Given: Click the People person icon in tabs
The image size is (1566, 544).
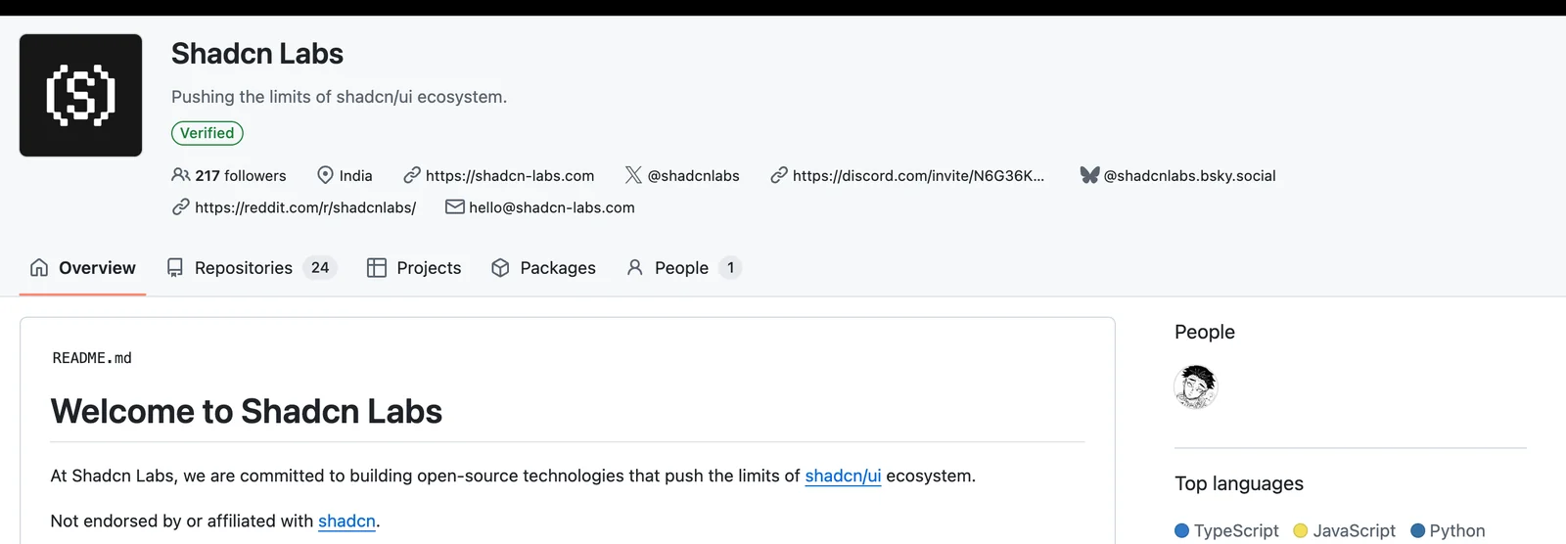Looking at the screenshot, I should coord(635,267).
